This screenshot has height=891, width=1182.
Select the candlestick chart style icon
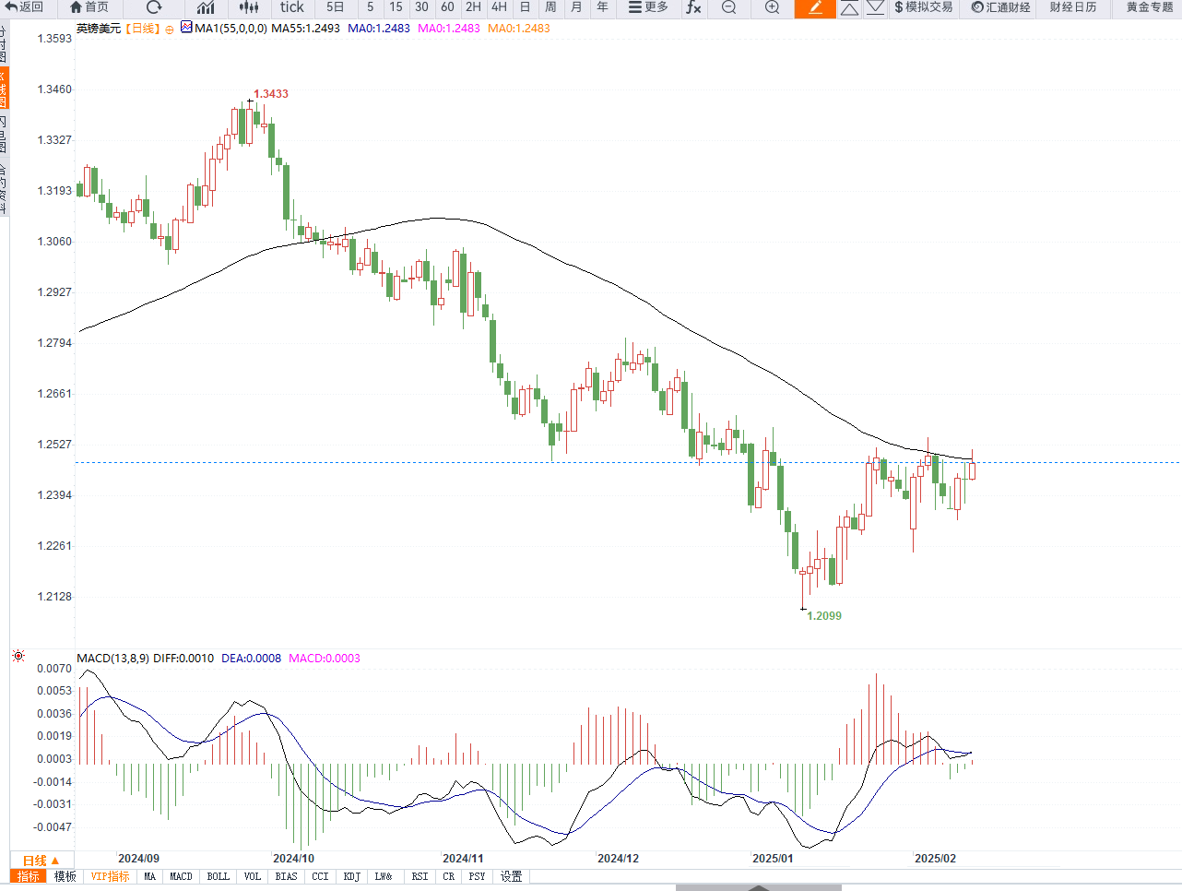(x=249, y=7)
